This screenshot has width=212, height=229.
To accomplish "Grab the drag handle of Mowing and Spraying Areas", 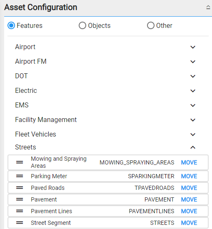I will point(20,162).
